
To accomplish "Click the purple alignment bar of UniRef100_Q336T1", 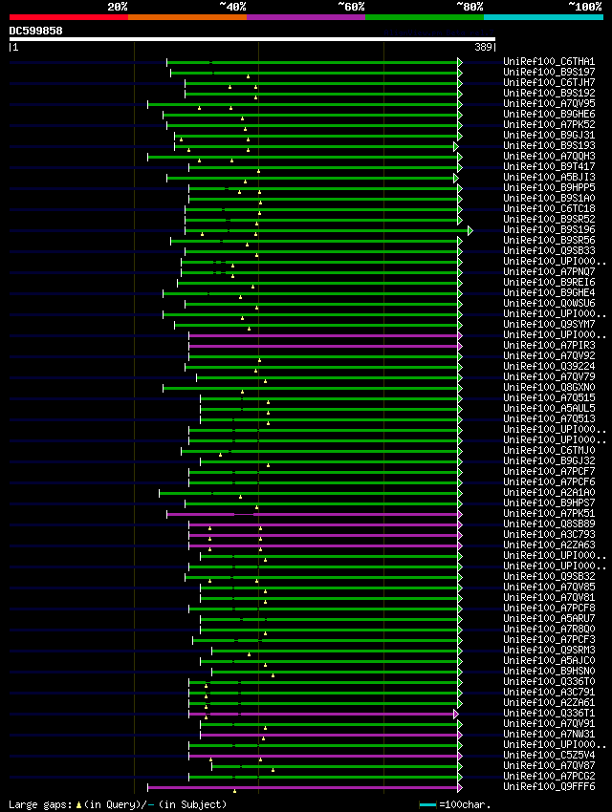I will [321, 715].
